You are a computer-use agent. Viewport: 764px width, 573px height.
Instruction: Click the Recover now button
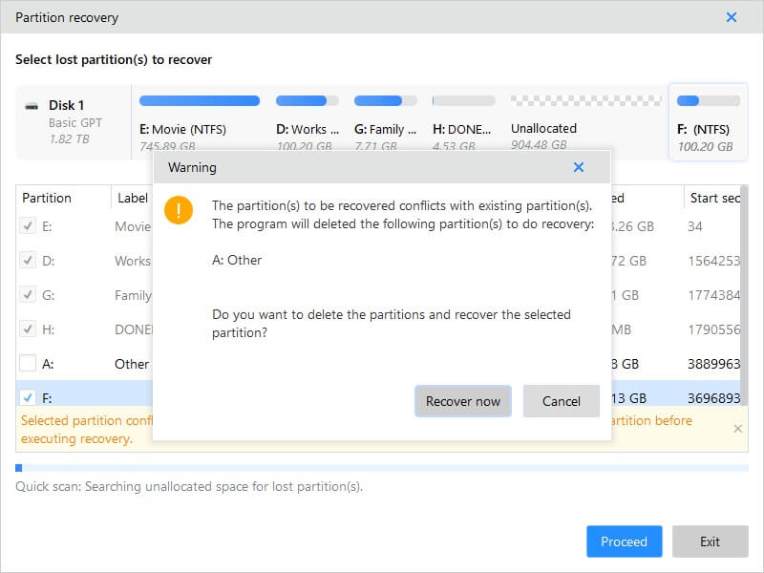click(x=462, y=401)
